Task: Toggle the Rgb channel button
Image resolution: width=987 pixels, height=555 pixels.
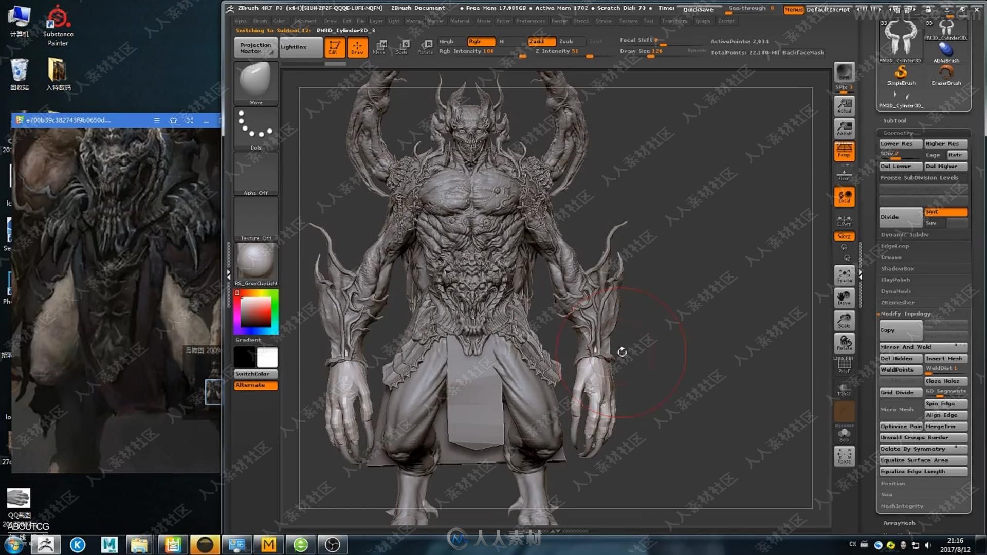Action: coord(481,41)
